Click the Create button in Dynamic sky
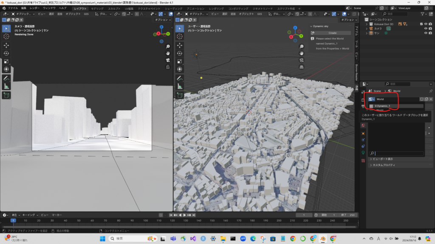Image resolution: width=435 pixels, height=244 pixels. point(332,33)
